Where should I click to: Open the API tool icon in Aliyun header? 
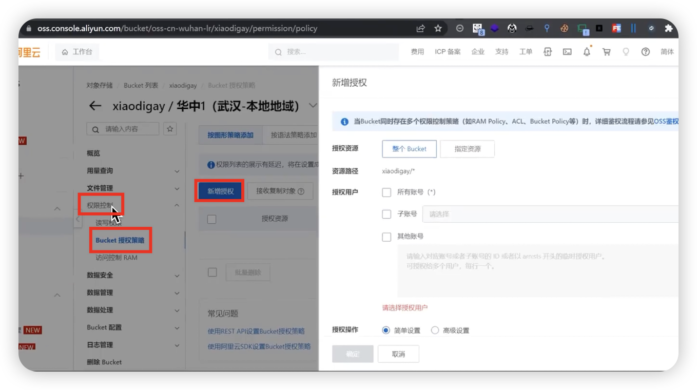pyautogui.click(x=548, y=52)
